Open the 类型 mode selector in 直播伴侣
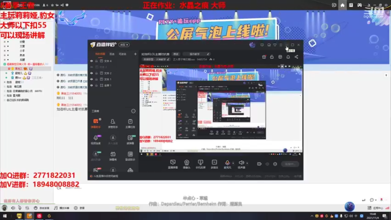The height and width of the screenshot is (220, 391). click(x=124, y=44)
